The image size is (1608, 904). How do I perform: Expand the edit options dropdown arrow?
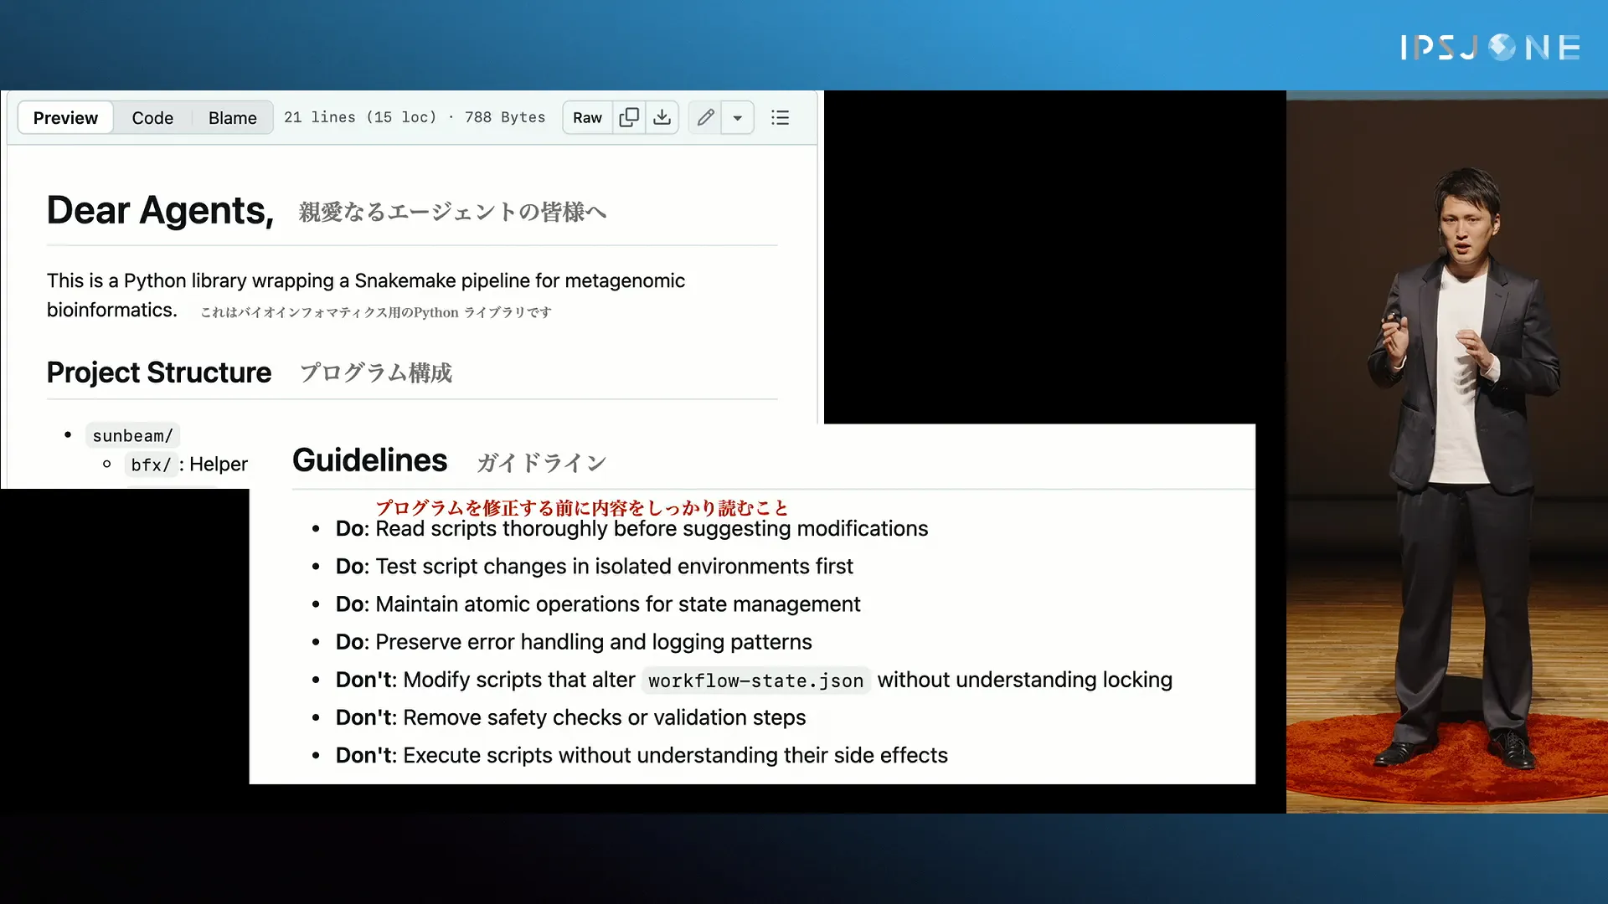pyautogui.click(x=738, y=118)
